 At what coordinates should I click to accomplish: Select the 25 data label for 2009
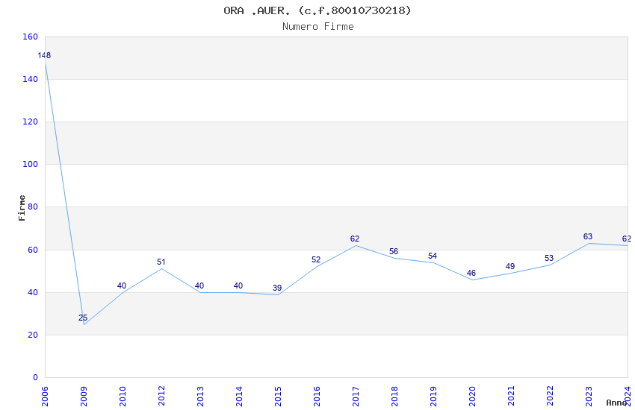coord(83,318)
